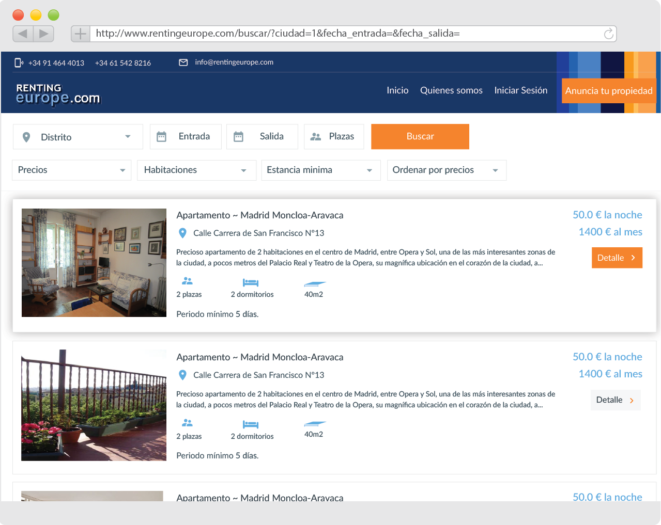The height and width of the screenshot is (525, 661).
Task: Select Iniciar Sesión in the navigation
Action: coord(521,90)
